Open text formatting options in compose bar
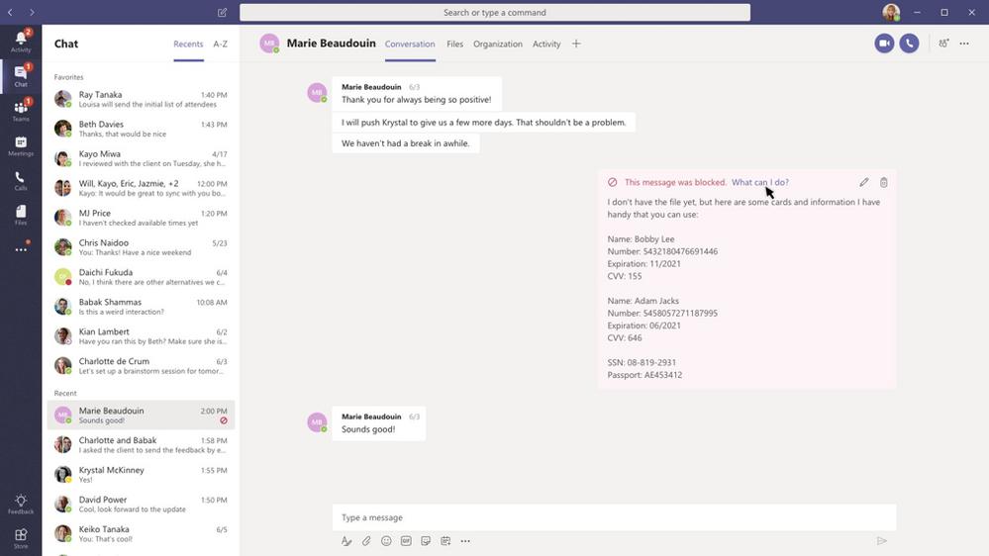Image resolution: width=989 pixels, height=556 pixels. click(x=346, y=541)
